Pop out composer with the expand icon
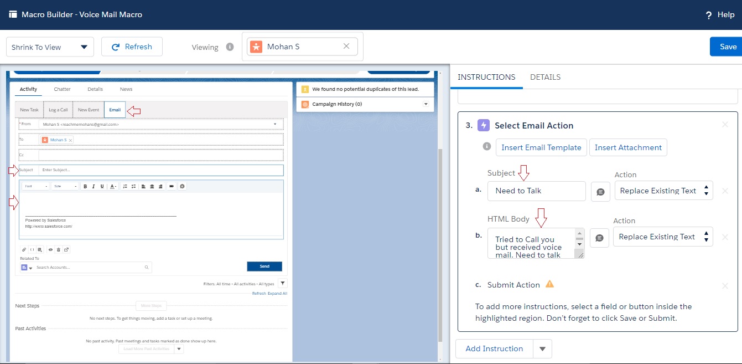This screenshot has width=742, height=364. click(66, 249)
